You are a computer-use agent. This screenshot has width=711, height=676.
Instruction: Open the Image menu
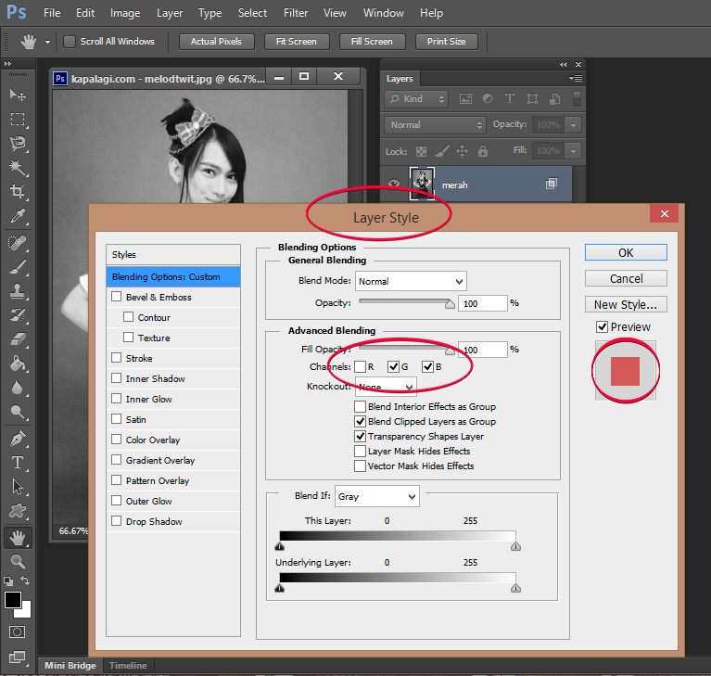pyautogui.click(x=125, y=13)
